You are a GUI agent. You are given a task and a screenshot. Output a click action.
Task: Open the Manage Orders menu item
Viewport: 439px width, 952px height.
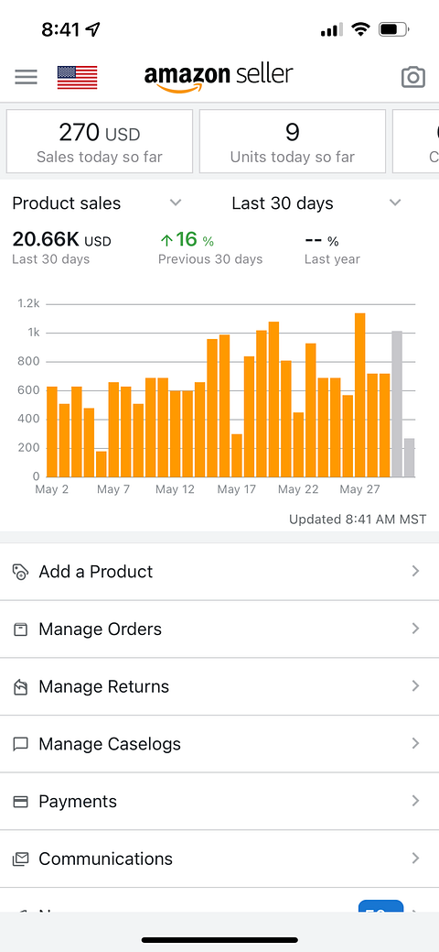tap(219, 629)
